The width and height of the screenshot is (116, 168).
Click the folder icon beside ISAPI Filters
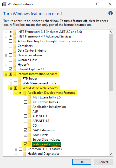(x=29, y=135)
